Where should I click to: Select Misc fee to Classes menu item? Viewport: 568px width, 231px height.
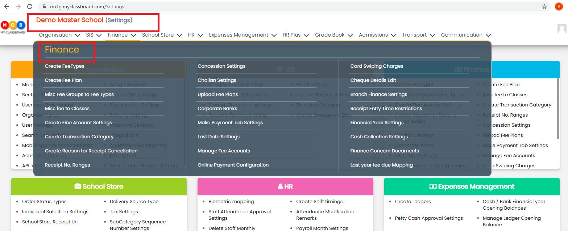click(x=67, y=109)
